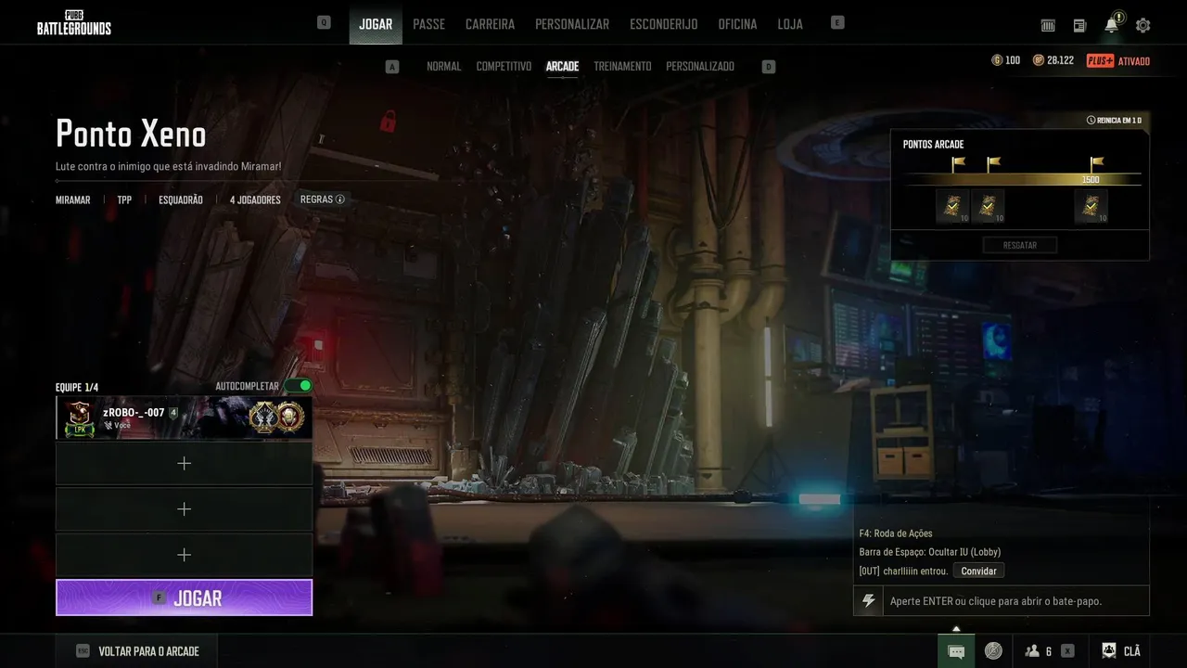Click zROBO-_-007's profile emblem
Screen dimensions: 1187x668
coord(80,418)
